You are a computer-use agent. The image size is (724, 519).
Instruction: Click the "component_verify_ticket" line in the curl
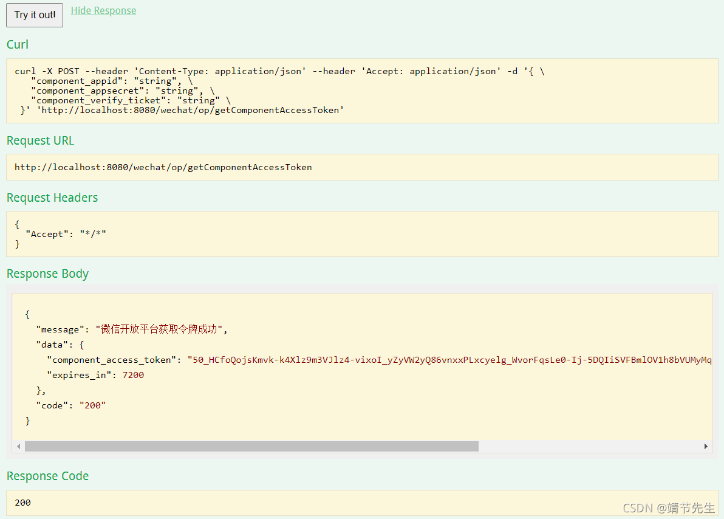pos(131,101)
